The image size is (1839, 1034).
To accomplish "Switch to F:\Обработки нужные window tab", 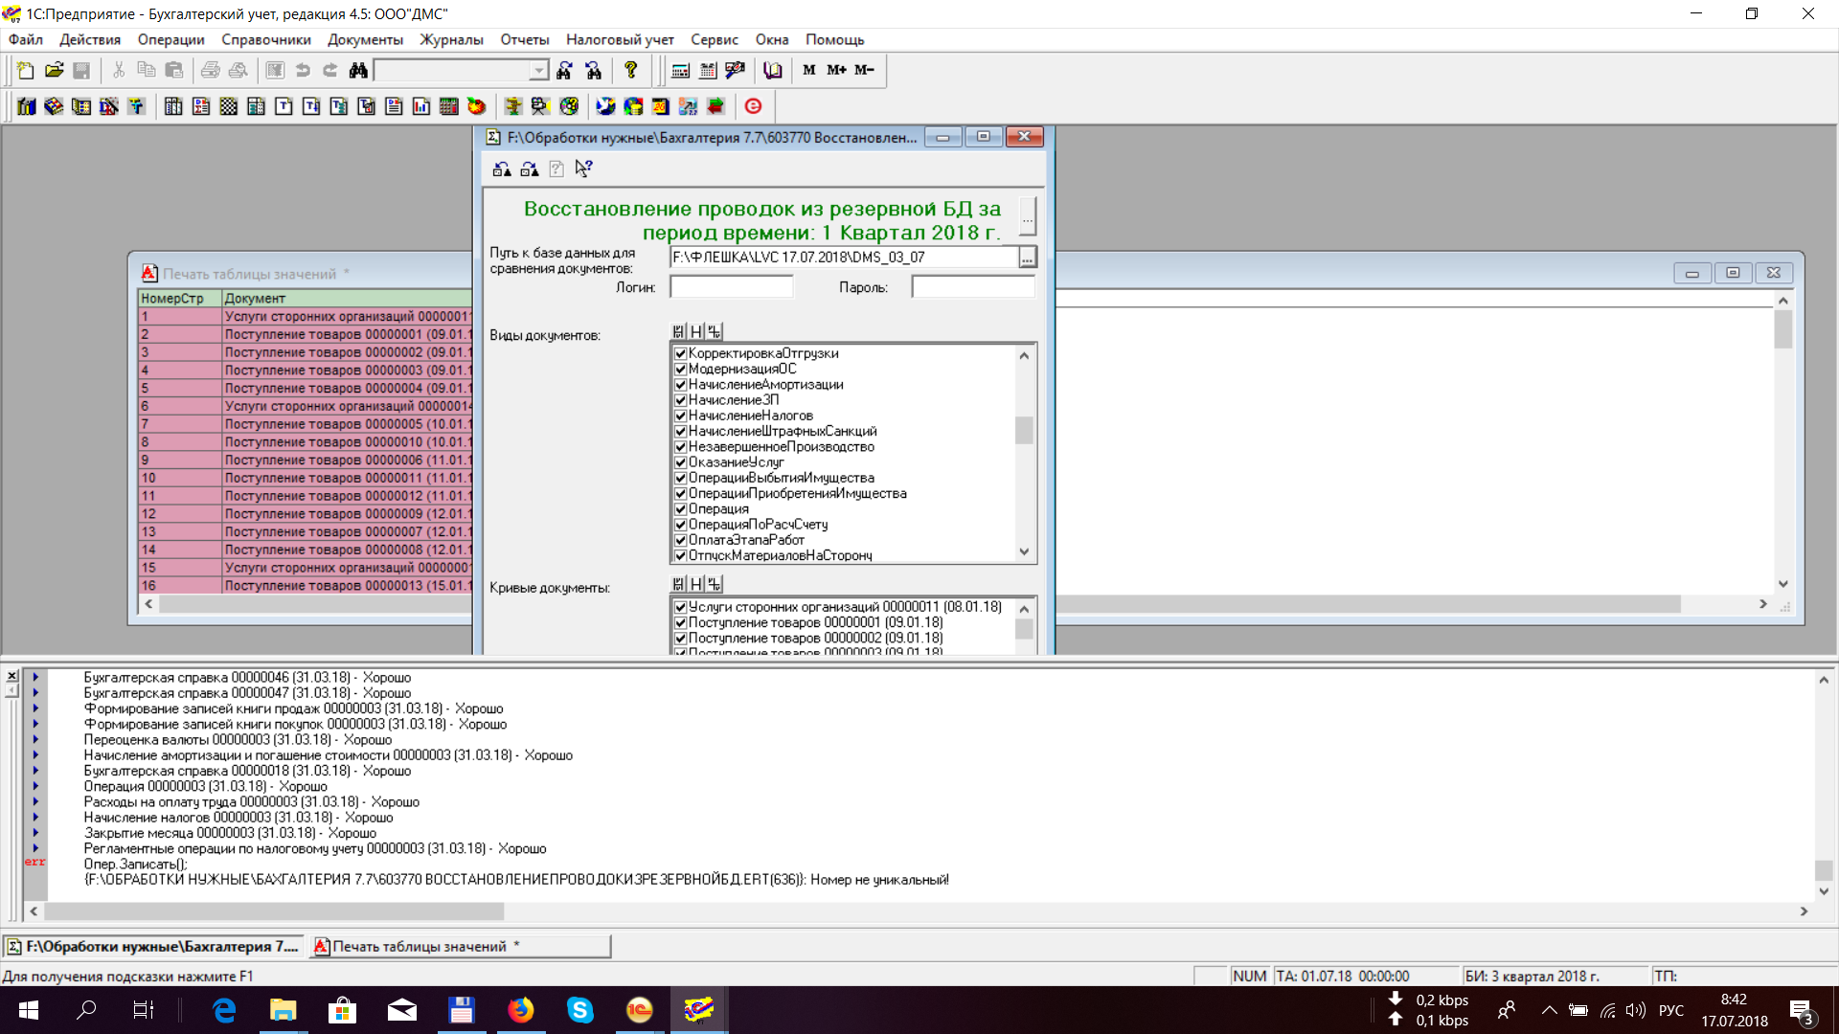I will [153, 946].
